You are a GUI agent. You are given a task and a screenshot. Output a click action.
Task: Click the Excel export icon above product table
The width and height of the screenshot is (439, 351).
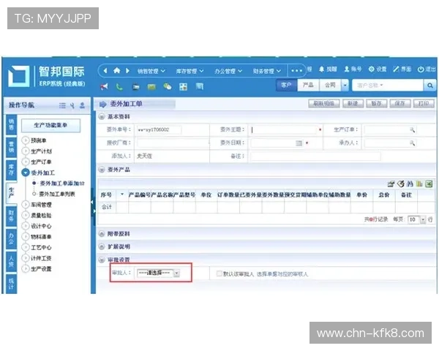tap(429, 184)
